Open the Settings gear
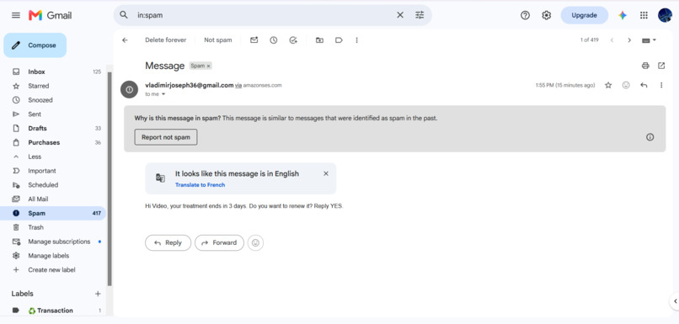The width and height of the screenshot is (679, 324). [547, 15]
